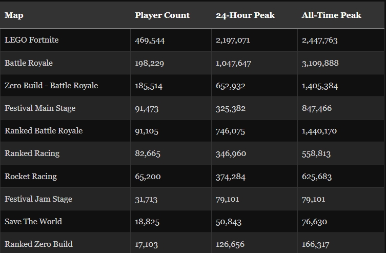The width and height of the screenshot is (386, 253).
Task: Open the Ranked Racing map entry
Action: pyautogui.click(x=32, y=153)
